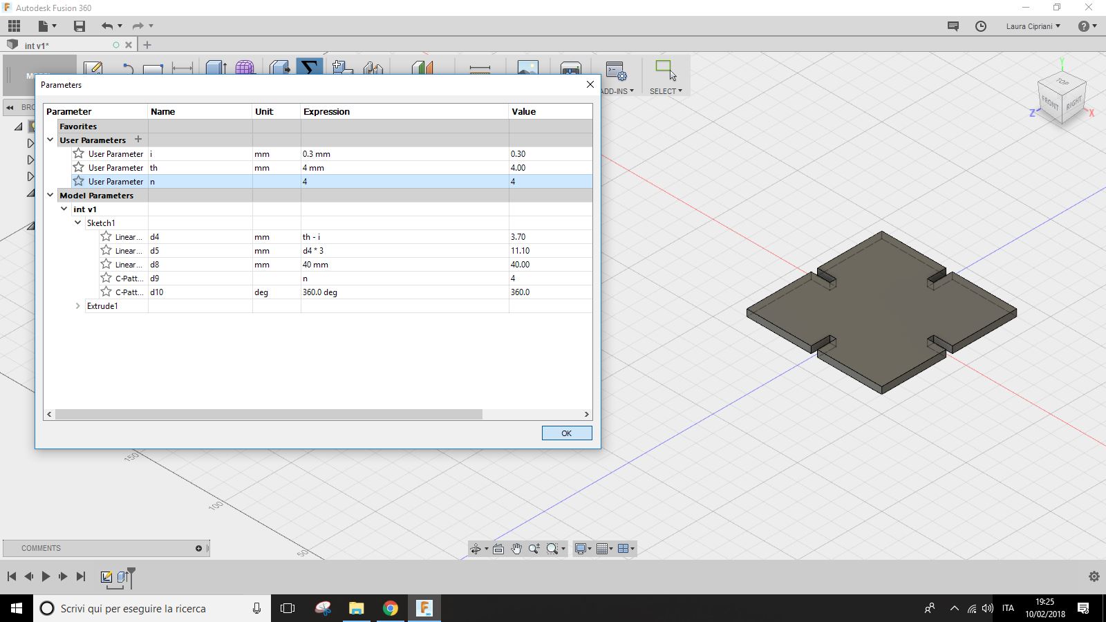
Task: Jump to timeline beginning
Action: (12, 576)
